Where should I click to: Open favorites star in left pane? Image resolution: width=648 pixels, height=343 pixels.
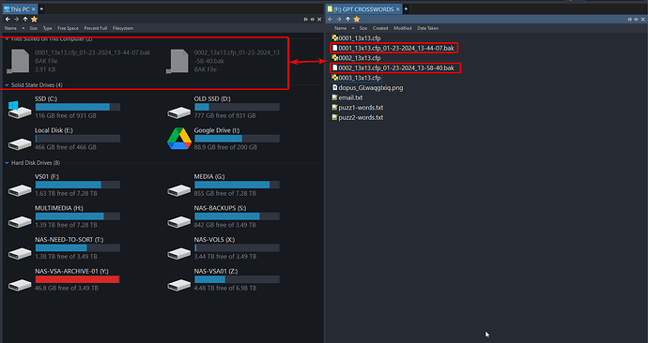pyautogui.click(x=35, y=19)
